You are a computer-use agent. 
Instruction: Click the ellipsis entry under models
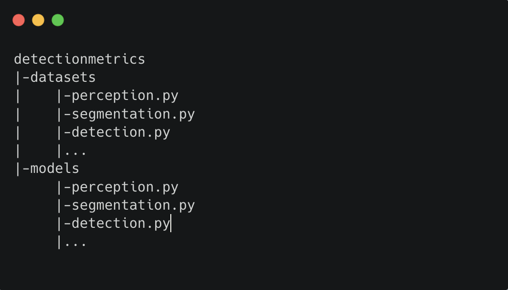pyautogui.click(x=75, y=242)
